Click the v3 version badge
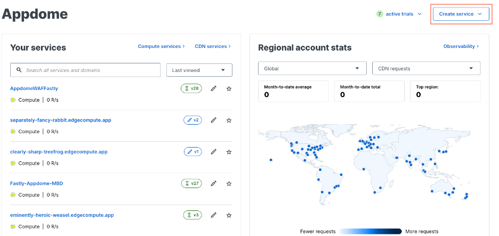 pos(192,215)
